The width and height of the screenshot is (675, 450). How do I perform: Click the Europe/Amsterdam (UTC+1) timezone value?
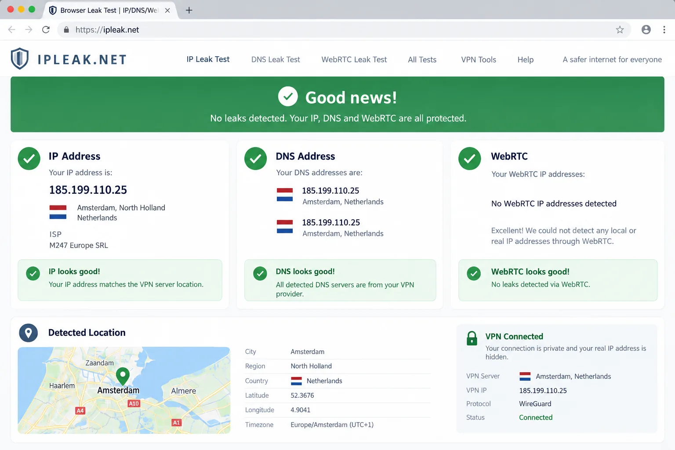[332, 425]
